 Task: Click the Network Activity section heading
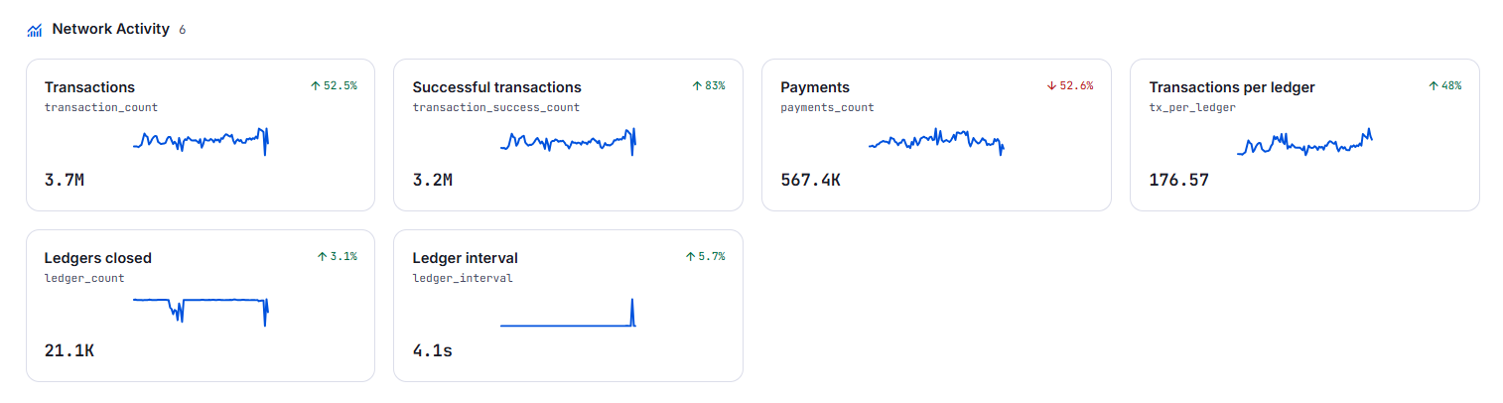(110, 29)
